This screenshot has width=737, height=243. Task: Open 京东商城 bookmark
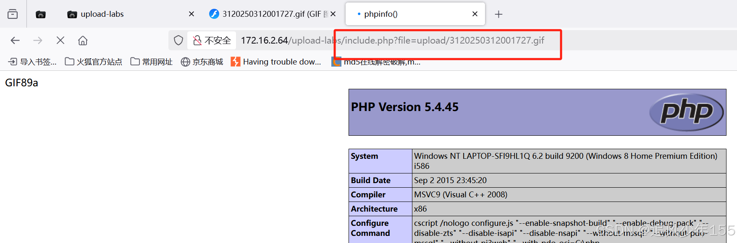coord(202,62)
